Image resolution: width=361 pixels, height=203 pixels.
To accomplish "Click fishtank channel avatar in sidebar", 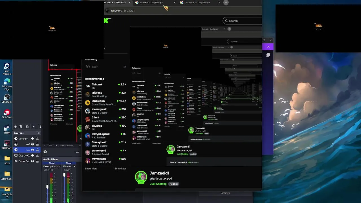I will point(88,86).
